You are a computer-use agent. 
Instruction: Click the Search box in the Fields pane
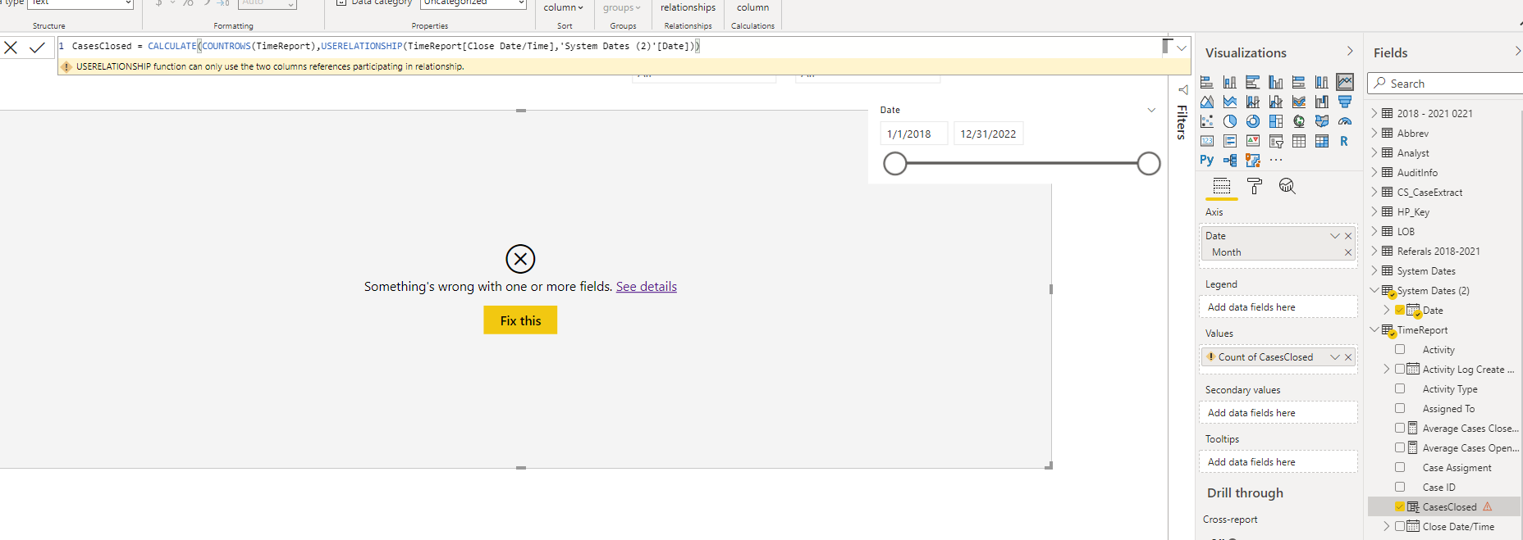click(x=1445, y=84)
